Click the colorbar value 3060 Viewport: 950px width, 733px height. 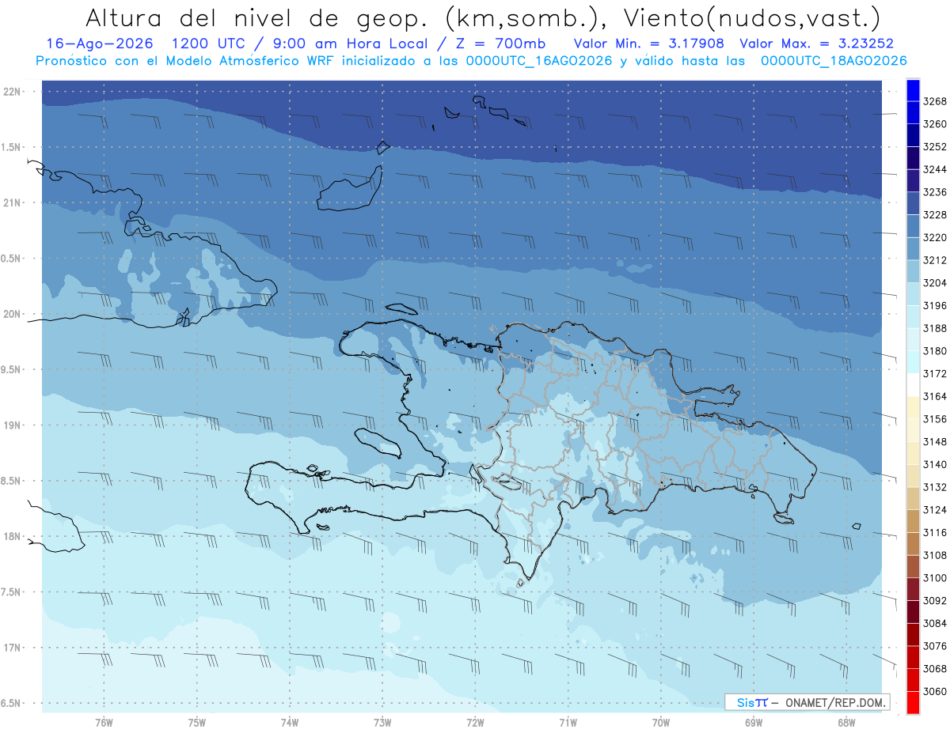click(934, 692)
